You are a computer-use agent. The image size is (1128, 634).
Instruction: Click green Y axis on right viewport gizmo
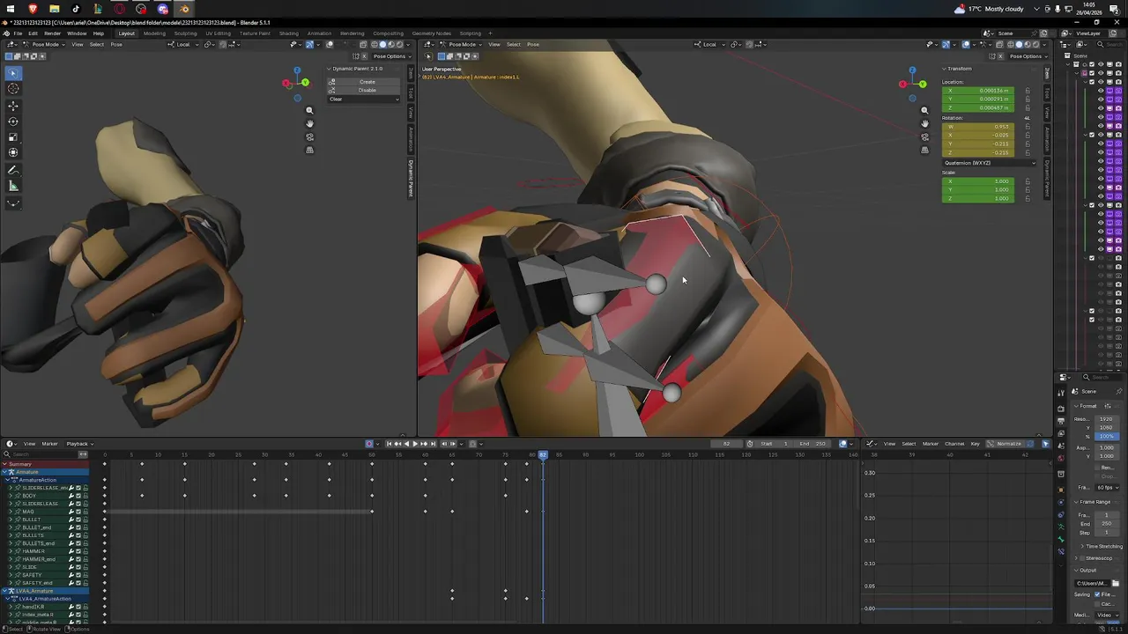tap(922, 85)
